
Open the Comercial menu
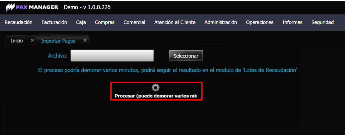(134, 22)
